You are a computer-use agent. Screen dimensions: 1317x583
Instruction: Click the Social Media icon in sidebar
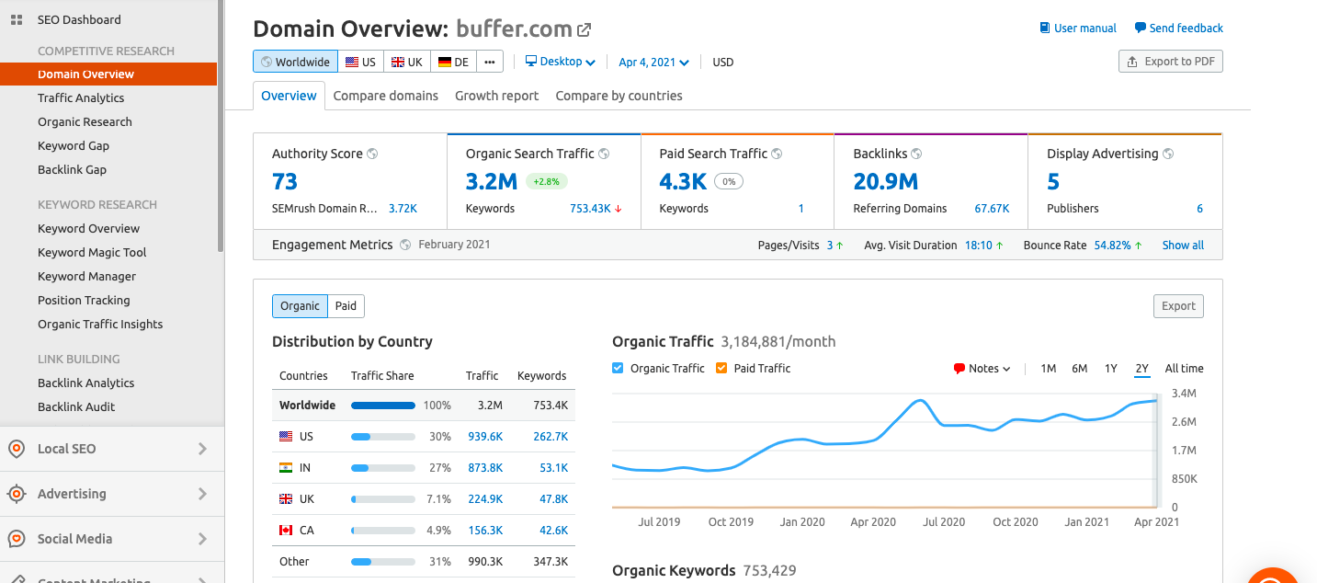[x=16, y=539]
